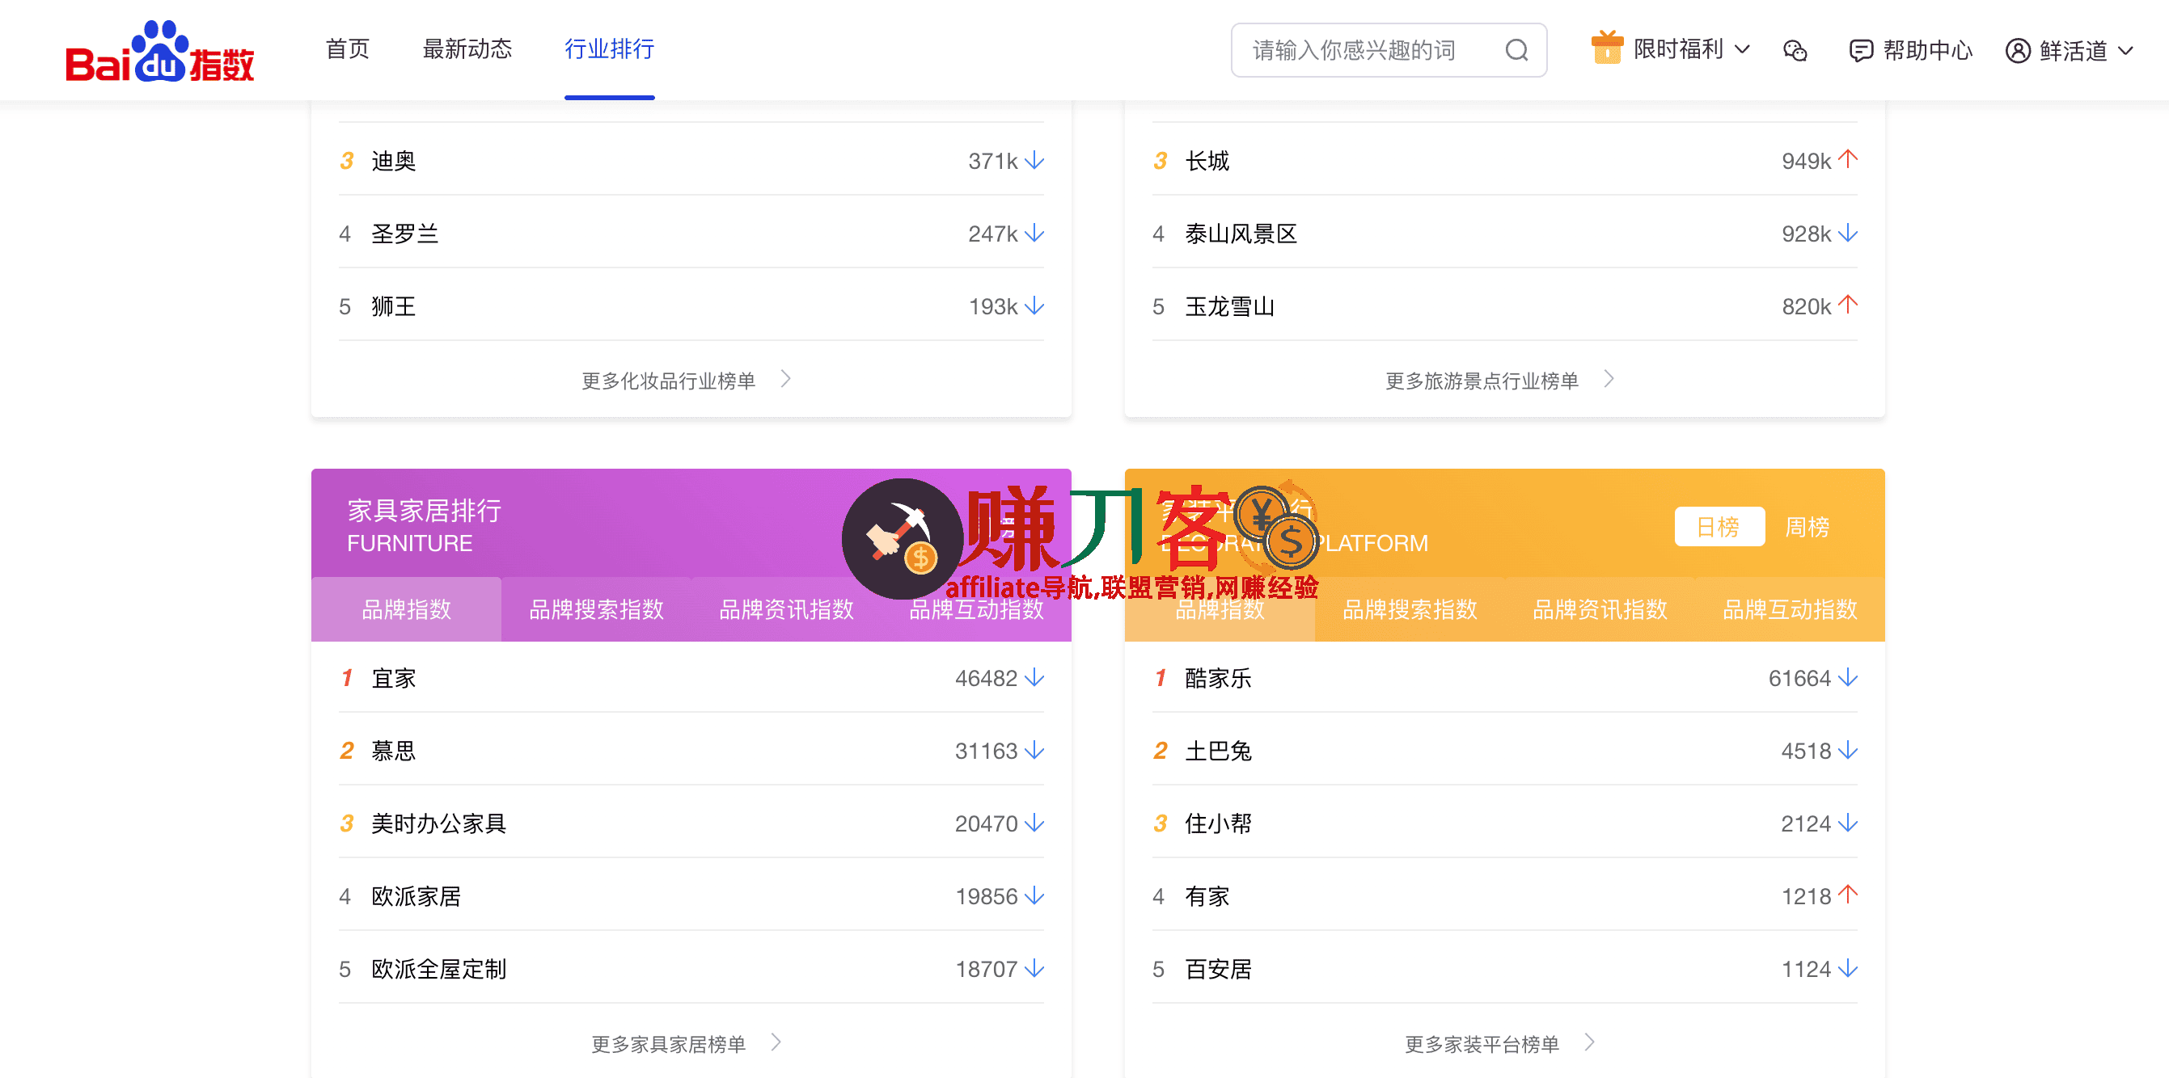2169x1078 pixels.
Task: Expand the 限时福利 dropdown
Action: [x=1743, y=49]
